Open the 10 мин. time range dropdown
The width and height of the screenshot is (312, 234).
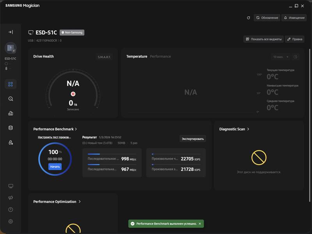(281, 57)
